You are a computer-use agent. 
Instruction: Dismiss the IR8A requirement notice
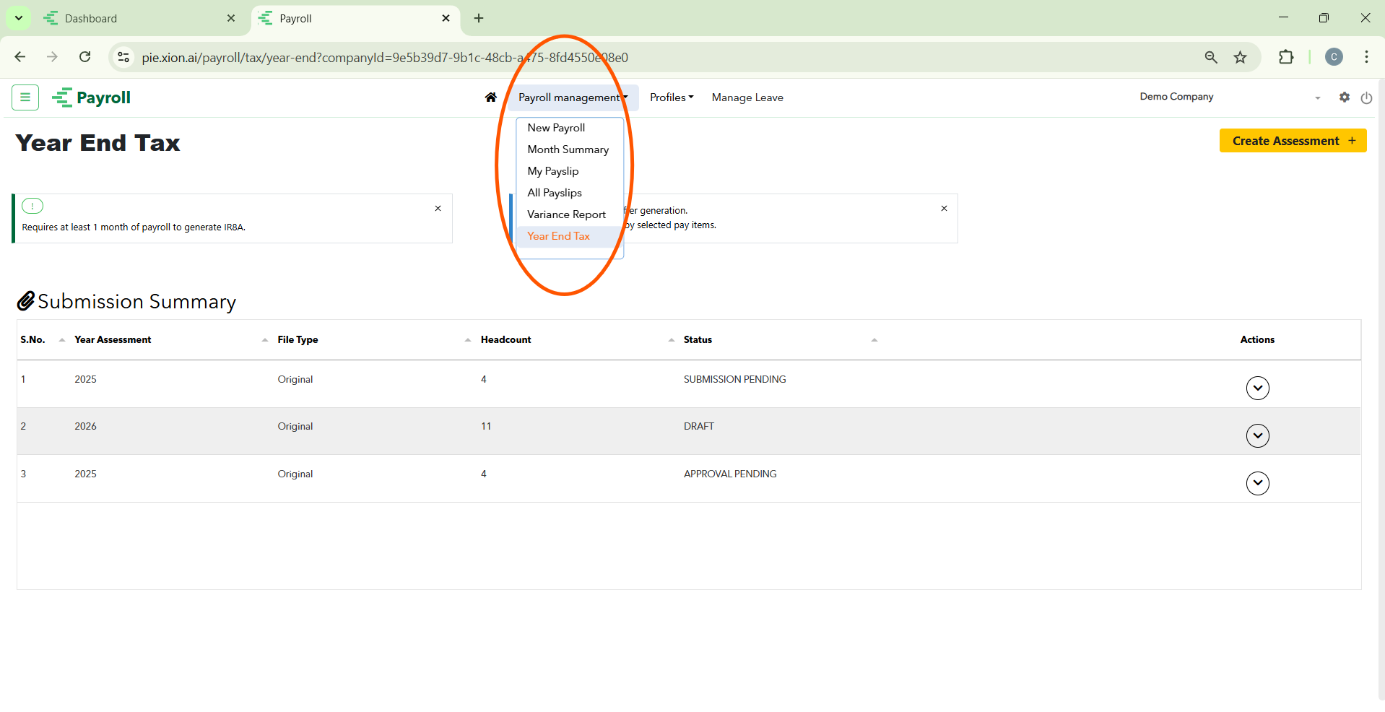[438, 209]
